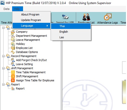
Task: Open the Data menu
Action: [7, 9]
